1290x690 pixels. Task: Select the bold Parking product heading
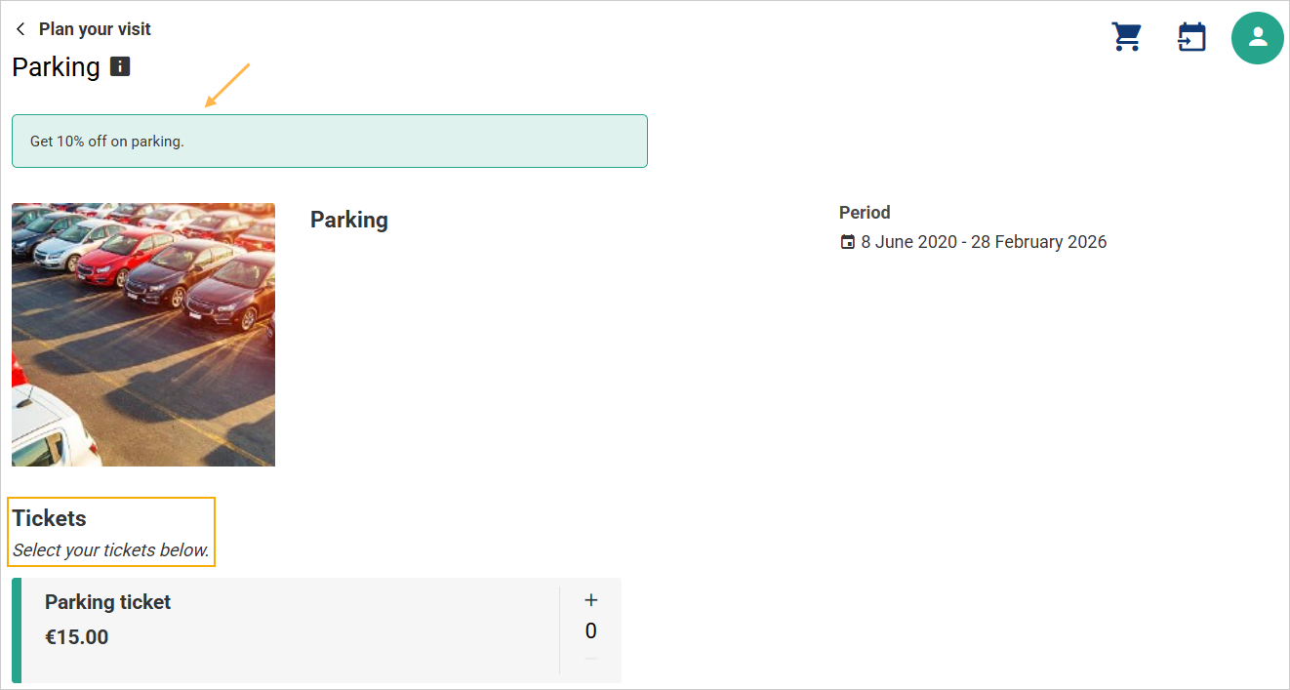(349, 220)
